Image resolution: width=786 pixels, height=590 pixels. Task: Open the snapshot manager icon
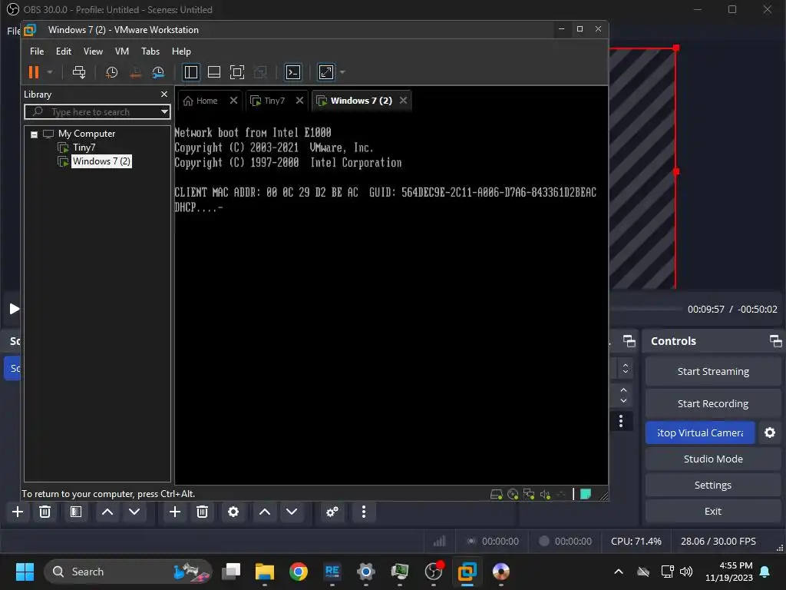click(x=158, y=72)
